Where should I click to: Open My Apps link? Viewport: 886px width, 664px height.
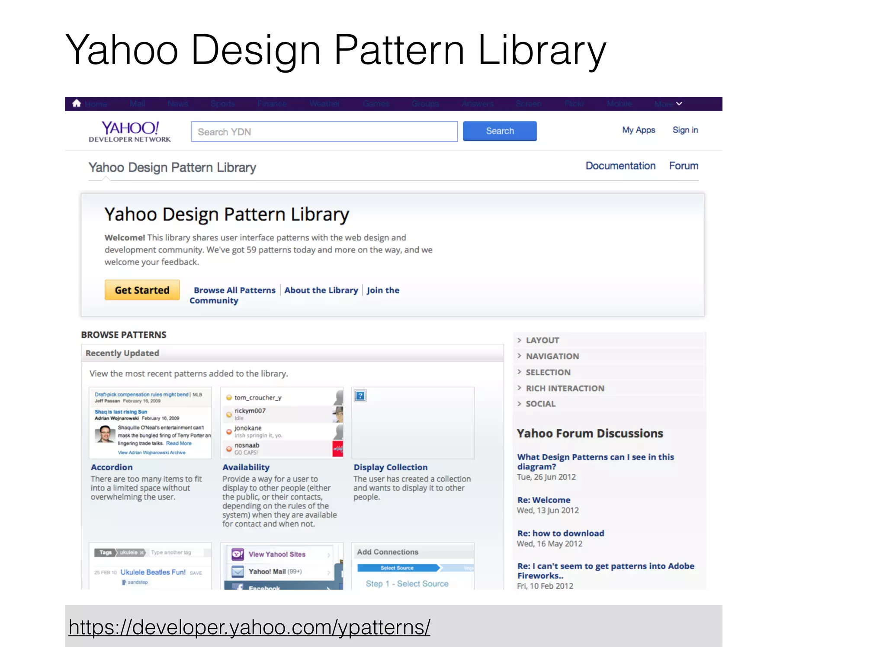(x=639, y=130)
